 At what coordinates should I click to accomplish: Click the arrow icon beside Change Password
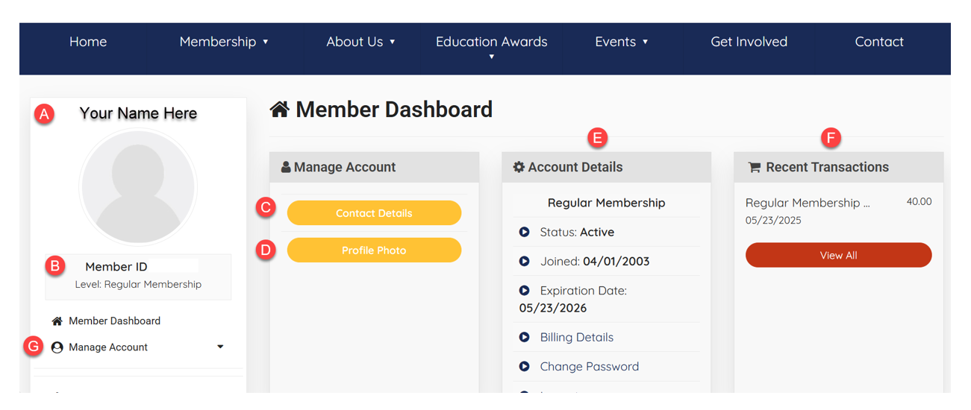[x=524, y=367]
